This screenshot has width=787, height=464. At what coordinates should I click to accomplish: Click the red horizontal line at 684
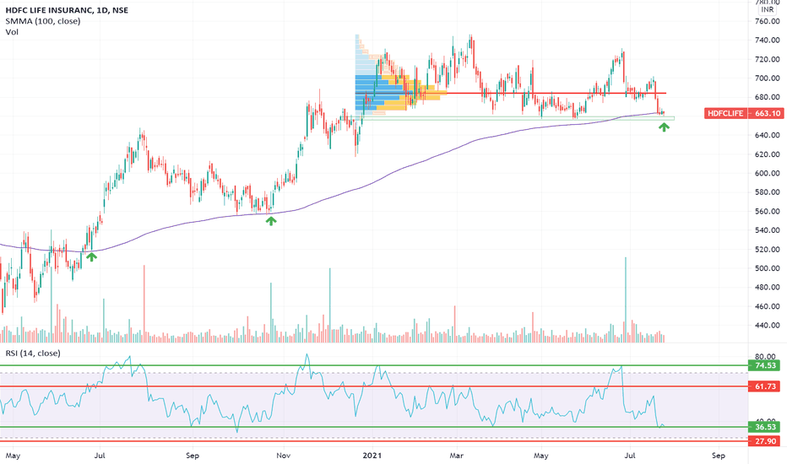coord(510,93)
